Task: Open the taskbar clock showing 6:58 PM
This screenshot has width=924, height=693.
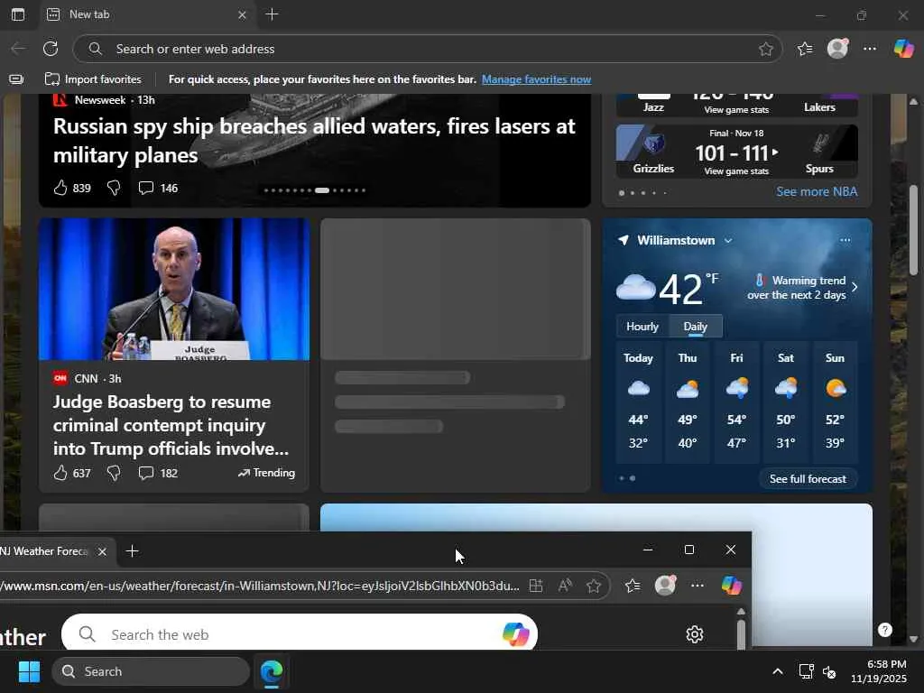Action: (879, 671)
